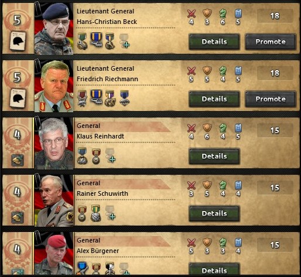This screenshot has width=301, height=277.
Task: Click Klaus Reinhardt's field marshal baton icon
Action: pos(18,160)
